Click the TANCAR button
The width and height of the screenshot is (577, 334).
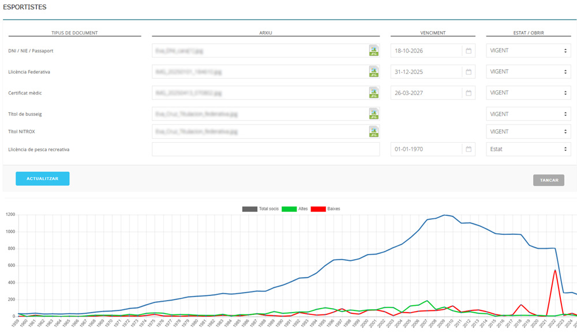[x=548, y=180]
